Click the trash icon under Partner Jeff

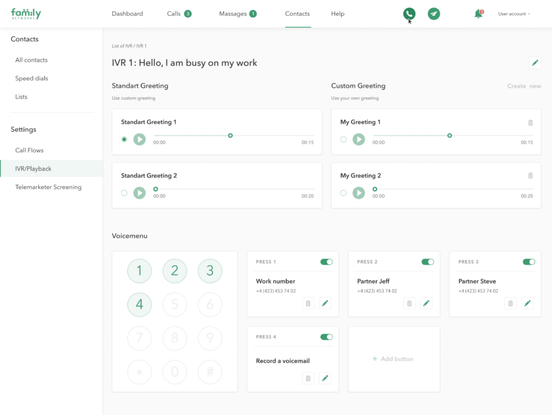coord(409,303)
